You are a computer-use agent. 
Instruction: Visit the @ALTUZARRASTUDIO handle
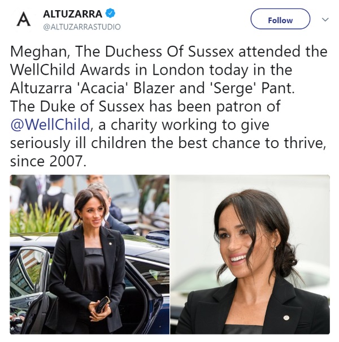click(x=82, y=27)
